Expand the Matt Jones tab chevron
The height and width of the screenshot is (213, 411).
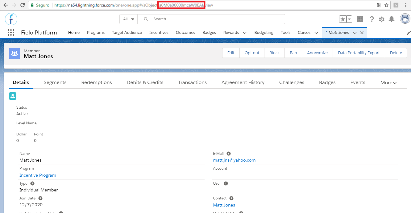tap(355, 33)
